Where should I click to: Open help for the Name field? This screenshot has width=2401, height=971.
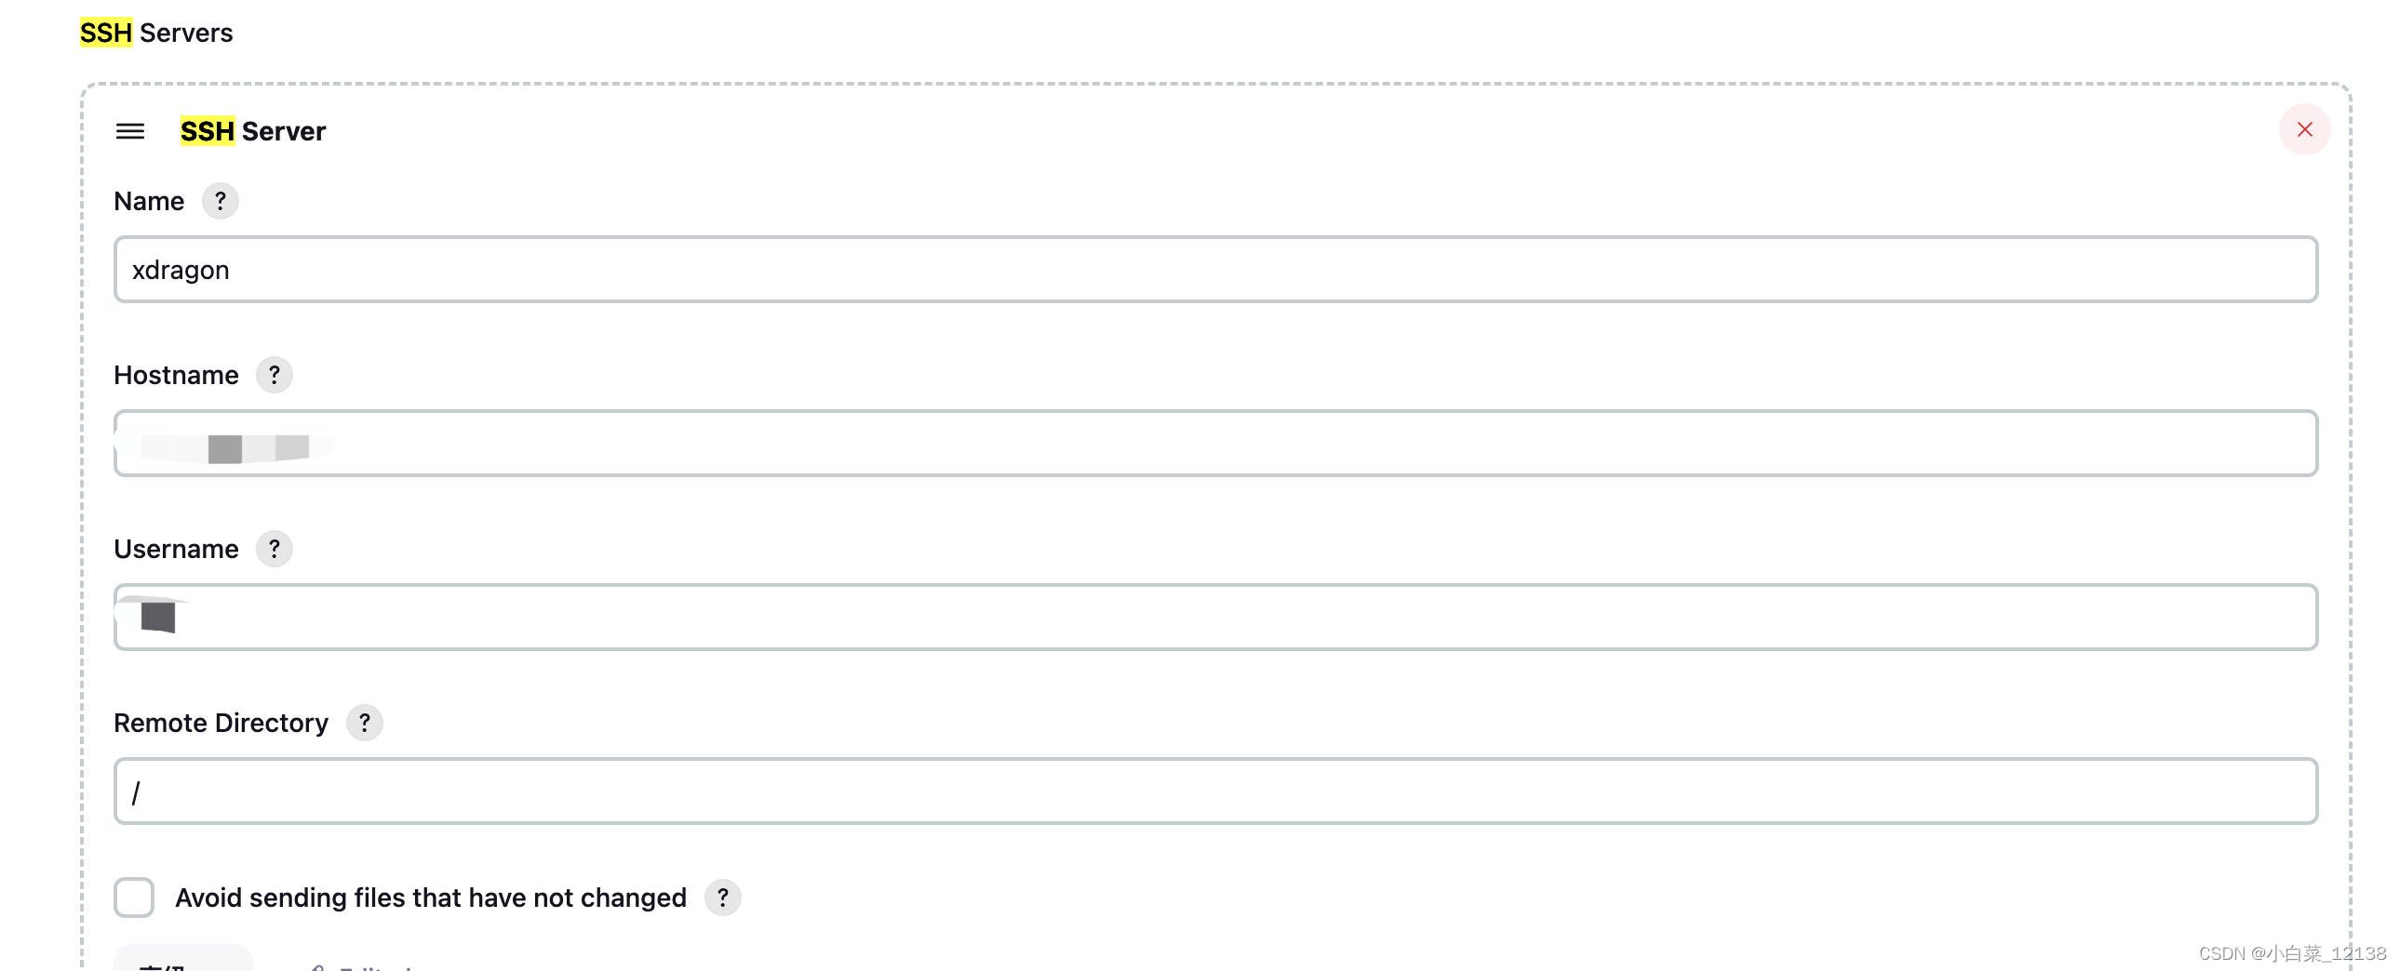tap(220, 200)
